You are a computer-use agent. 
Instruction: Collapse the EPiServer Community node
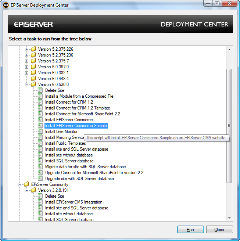pos(20,184)
